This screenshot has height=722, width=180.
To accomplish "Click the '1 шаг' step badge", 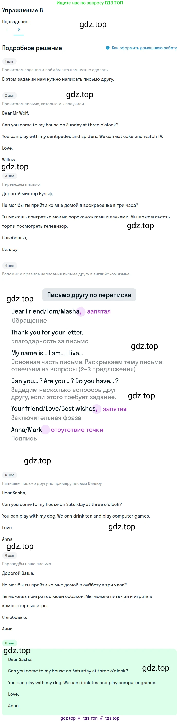I will click(x=9, y=61).
